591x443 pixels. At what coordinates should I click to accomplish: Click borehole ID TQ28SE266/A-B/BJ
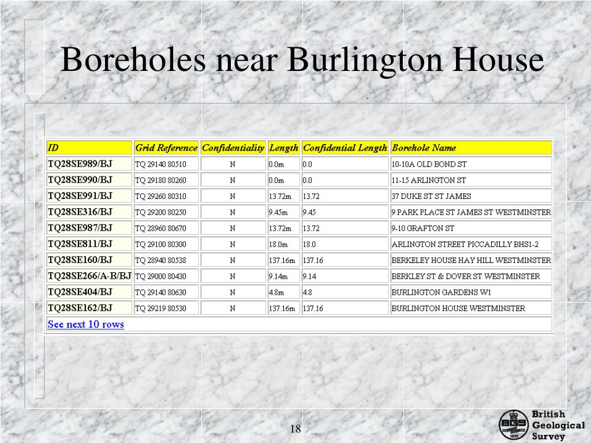click(89, 276)
